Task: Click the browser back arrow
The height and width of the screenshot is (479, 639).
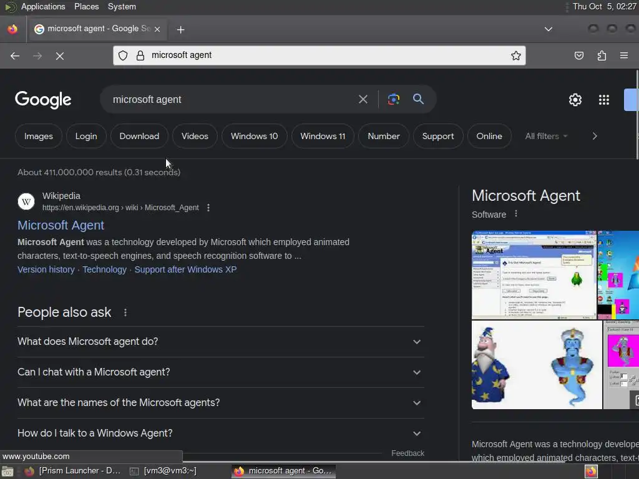Action: point(15,56)
